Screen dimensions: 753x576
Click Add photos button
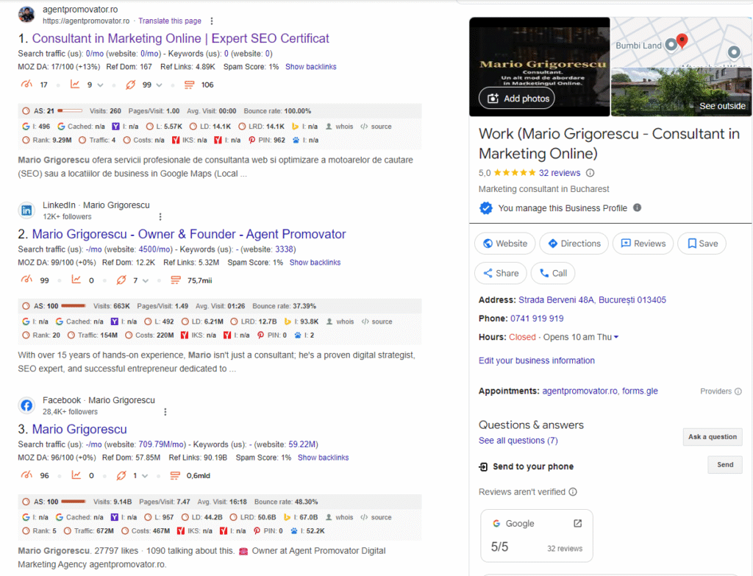[517, 99]
